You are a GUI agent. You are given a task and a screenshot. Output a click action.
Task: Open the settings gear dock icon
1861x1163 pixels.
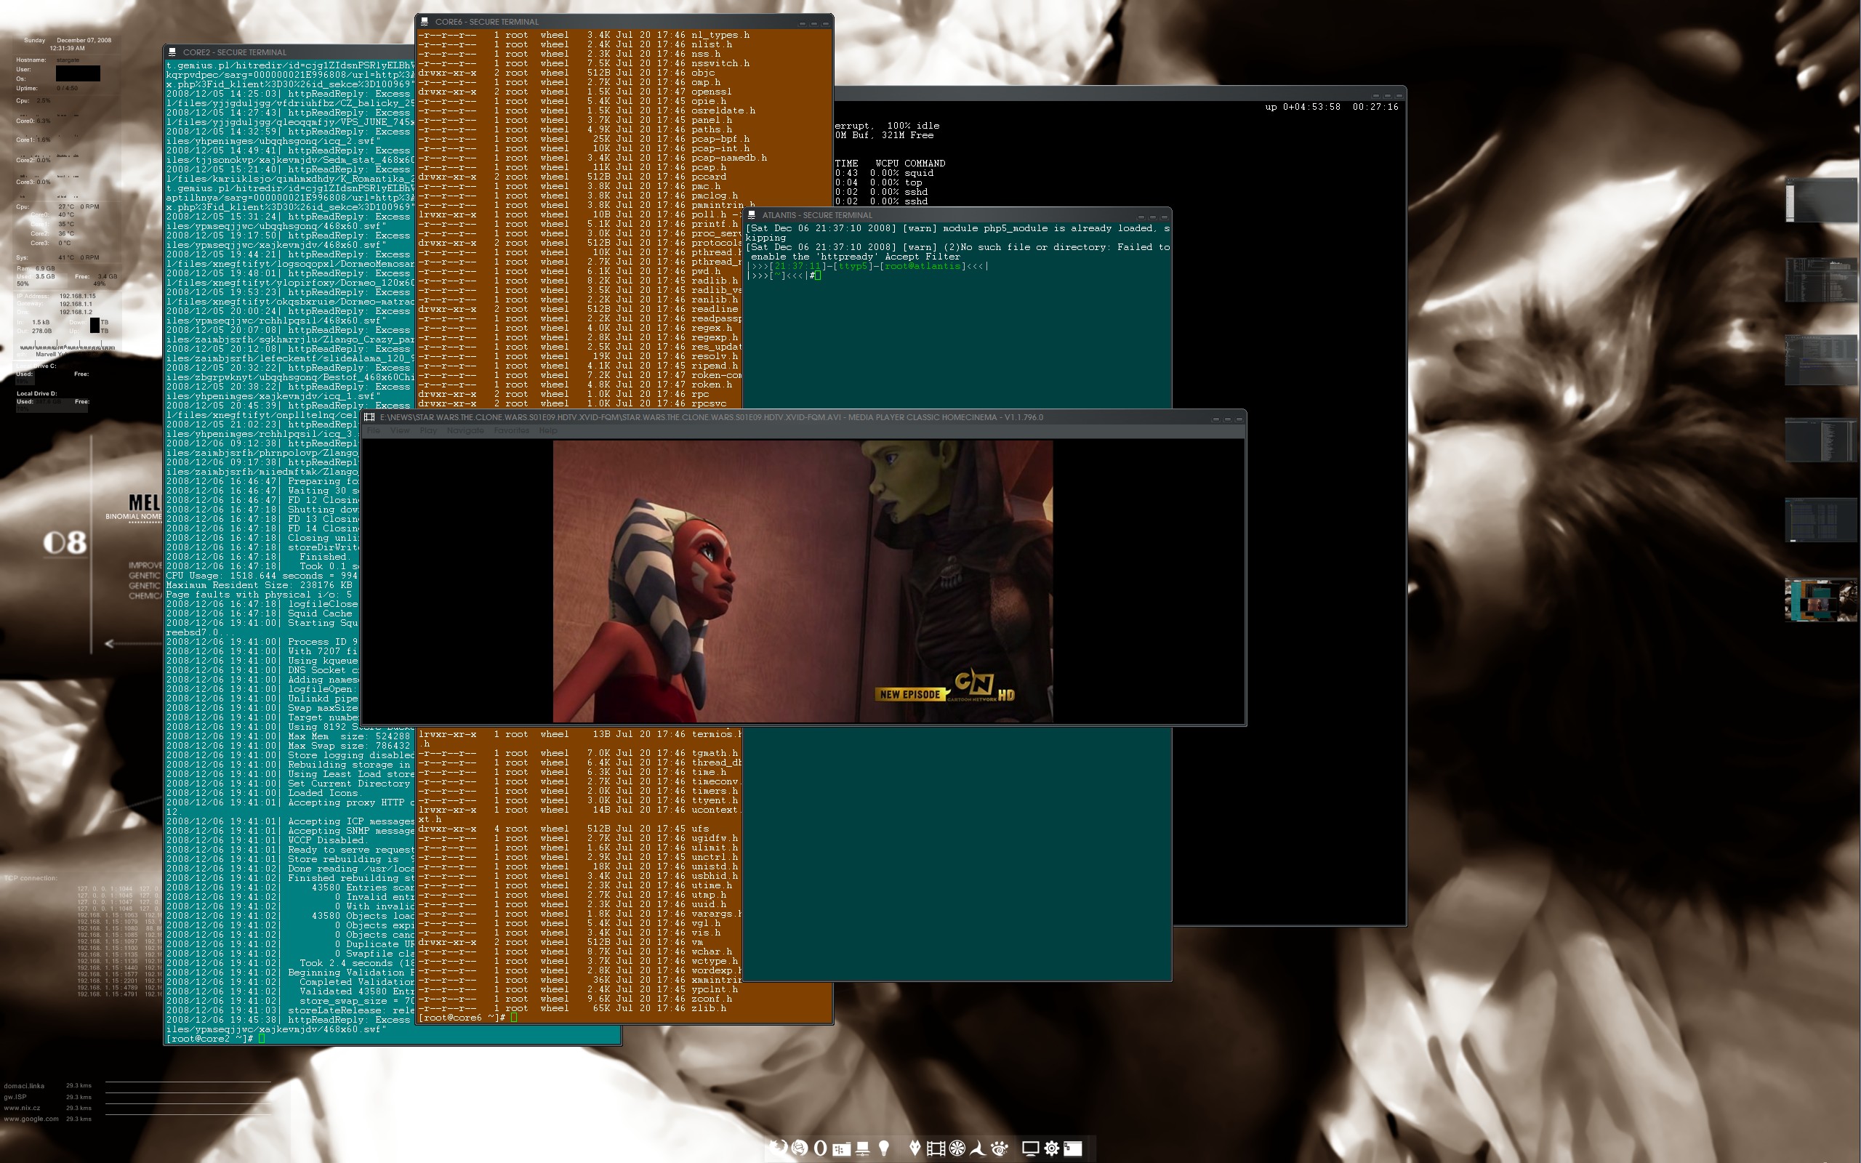(1051, 1148)
